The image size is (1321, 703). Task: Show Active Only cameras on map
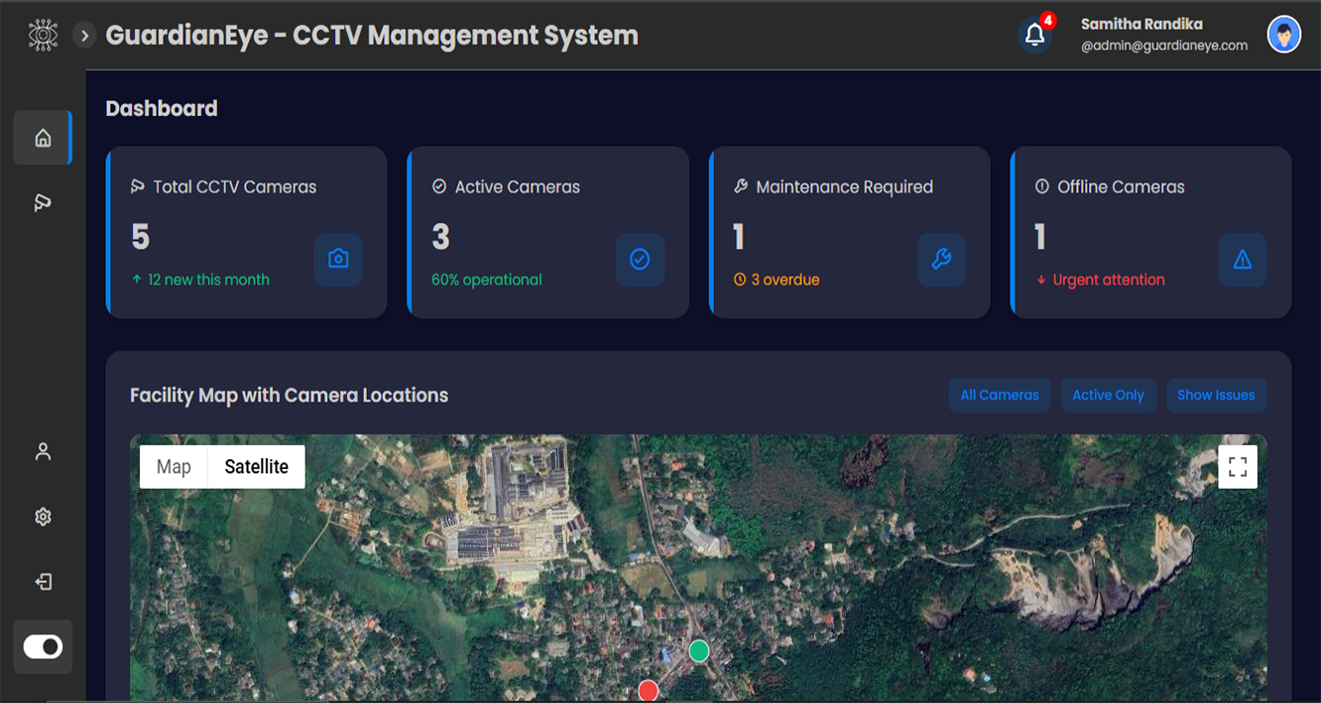(x=1108, y=395)
